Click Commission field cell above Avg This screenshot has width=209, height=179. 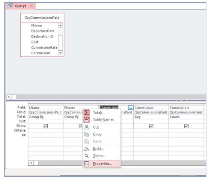[151, 108]
